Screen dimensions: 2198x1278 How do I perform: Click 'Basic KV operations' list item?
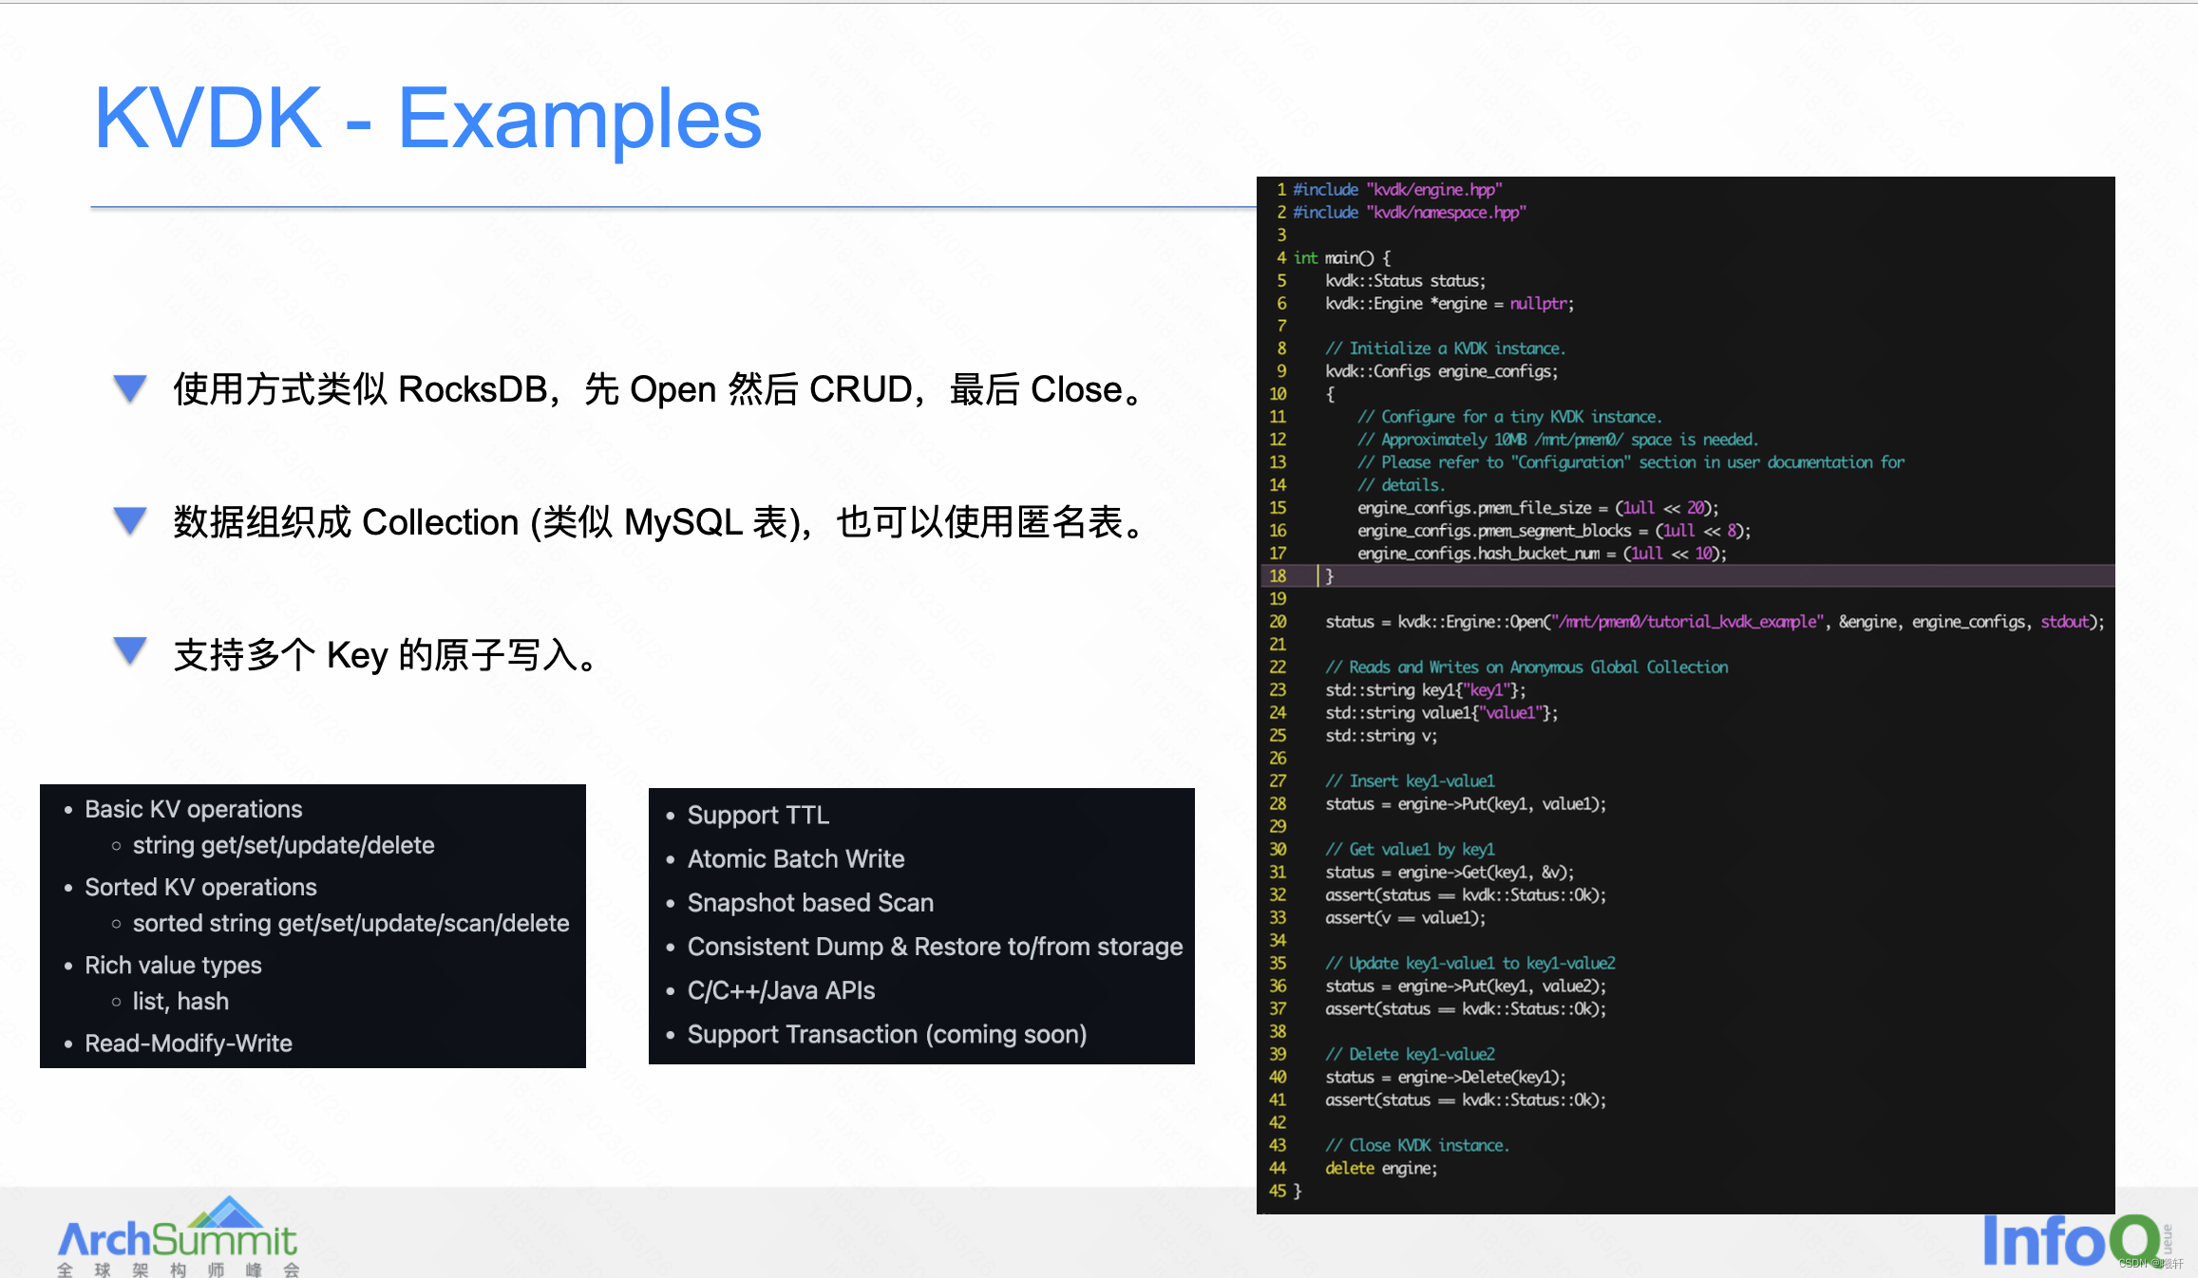(194, 809)
